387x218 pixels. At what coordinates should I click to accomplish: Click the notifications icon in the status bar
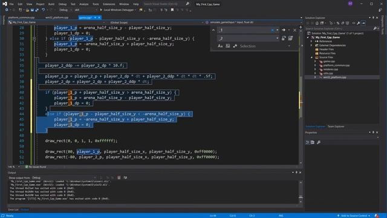(x=376, y=216)
